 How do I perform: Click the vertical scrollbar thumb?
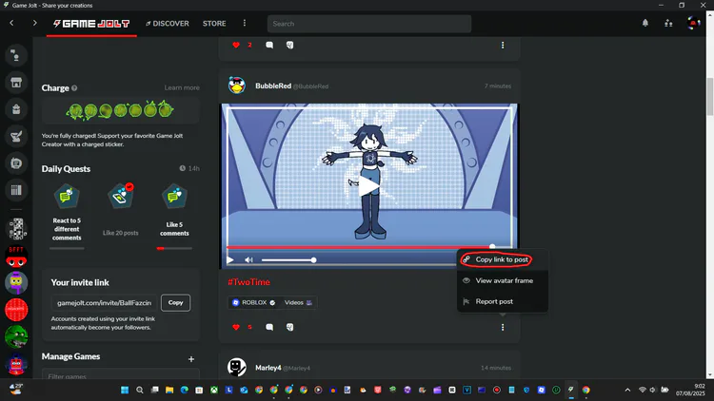point(710,96)
